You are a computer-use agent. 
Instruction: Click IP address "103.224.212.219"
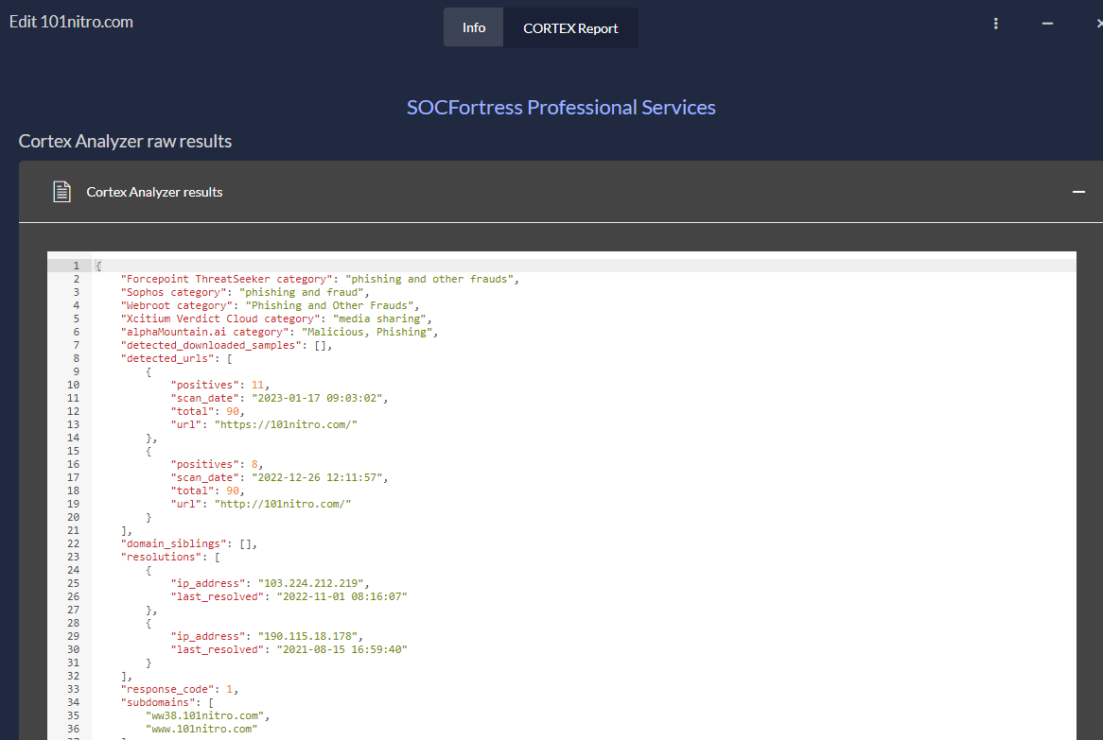(310, 583)
